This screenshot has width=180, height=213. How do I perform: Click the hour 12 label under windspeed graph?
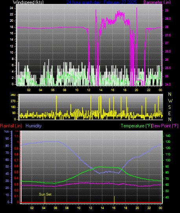tap(88, 90)
